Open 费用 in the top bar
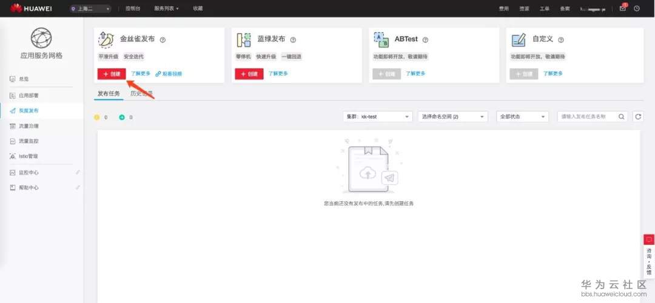Image resolution: width=655 pixels, height=303 pixels. 504,8
